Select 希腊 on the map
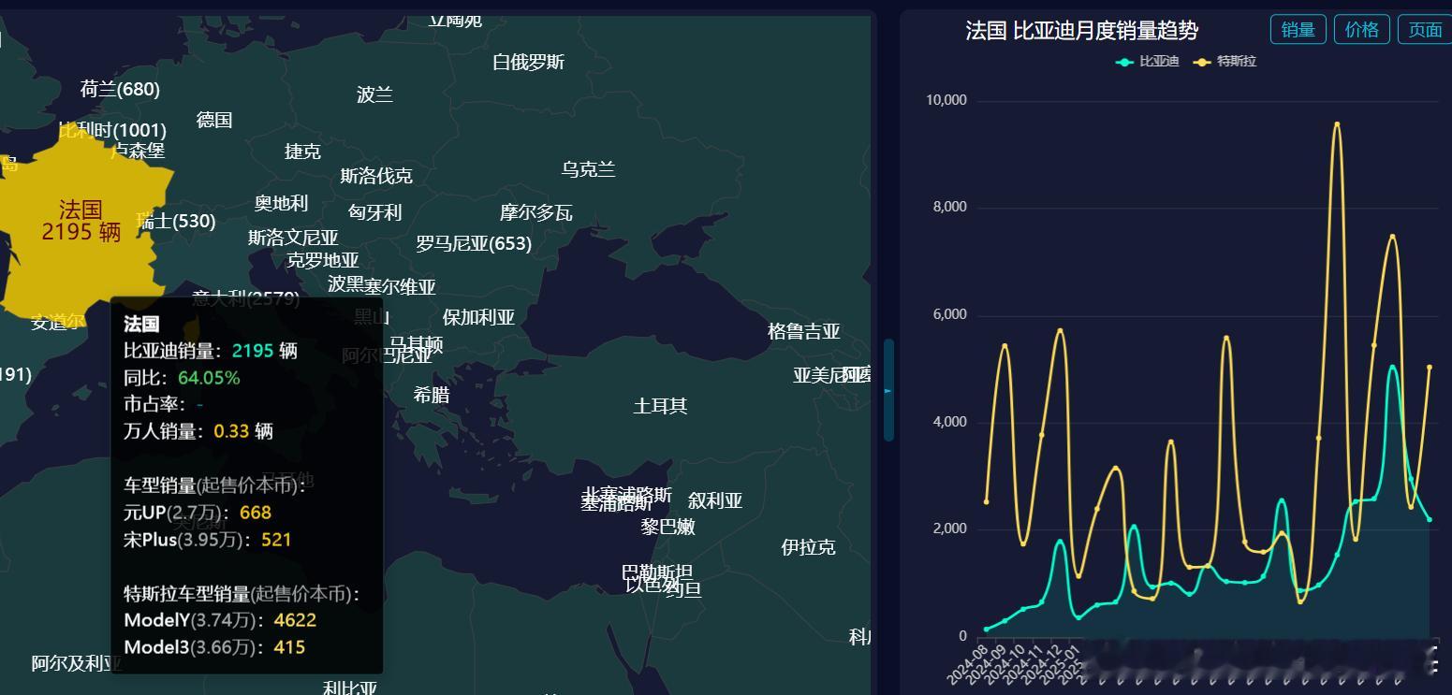Image resolution: width=1452 pixels, height=695 pixels. click(x=432, y=395)
